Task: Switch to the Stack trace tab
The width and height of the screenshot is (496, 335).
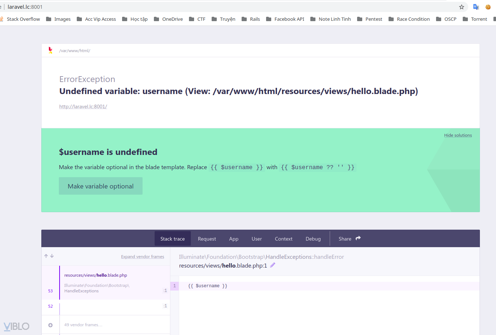Action: pyautogui.click(x=173, y=239)
